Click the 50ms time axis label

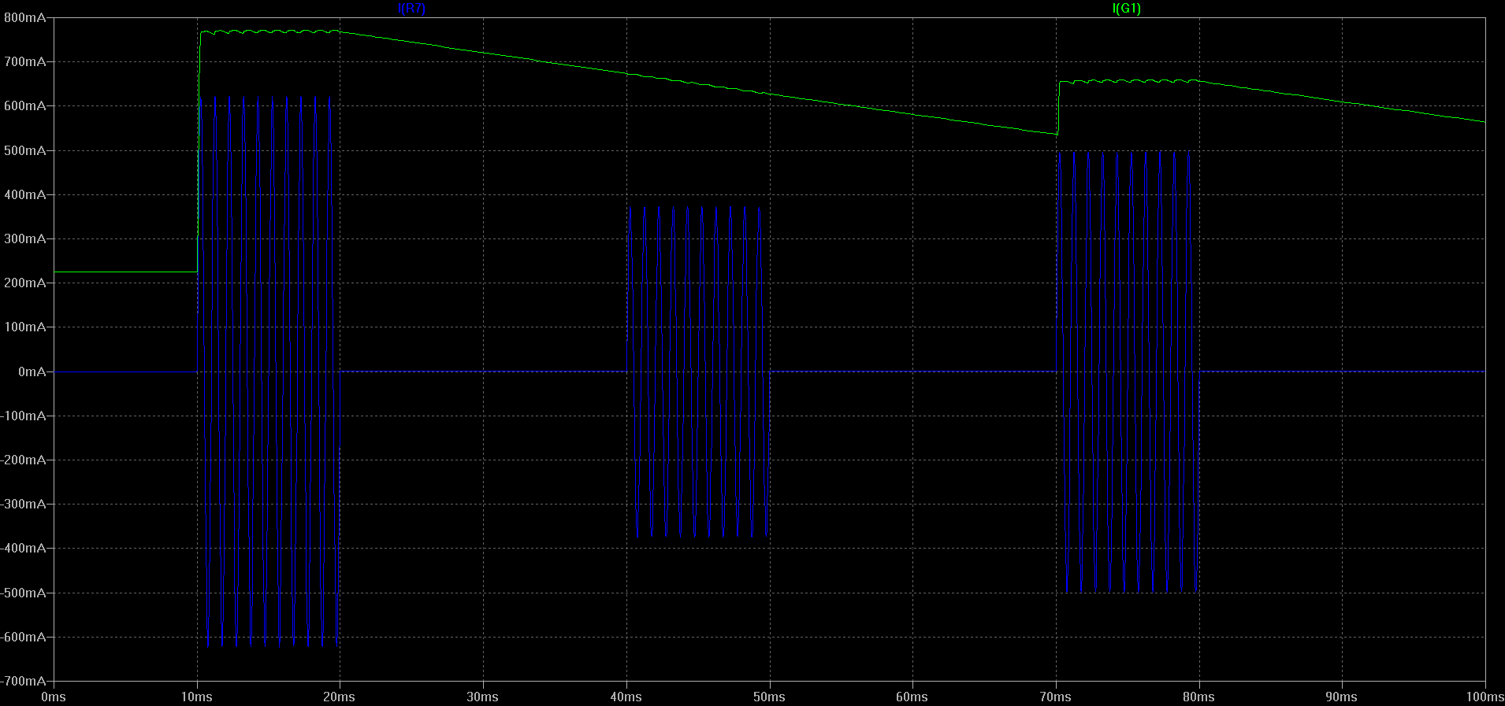click(x=769, y=697)
